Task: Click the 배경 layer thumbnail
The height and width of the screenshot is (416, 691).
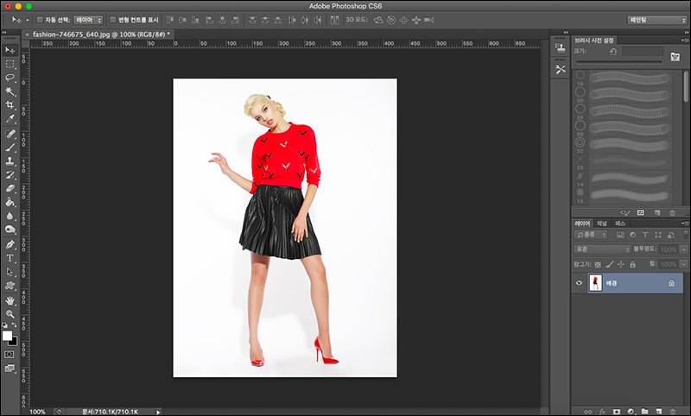Action: point(595,283)
